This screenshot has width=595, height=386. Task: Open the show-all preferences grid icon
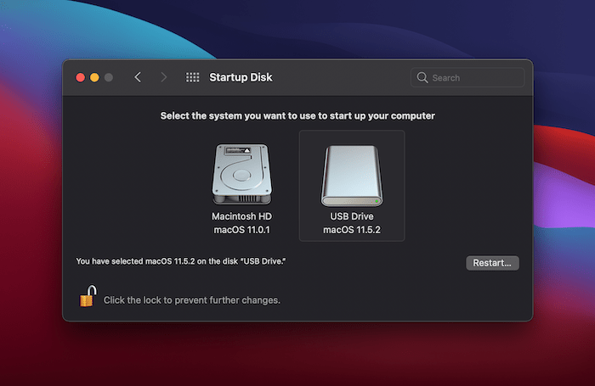point(192,77)
